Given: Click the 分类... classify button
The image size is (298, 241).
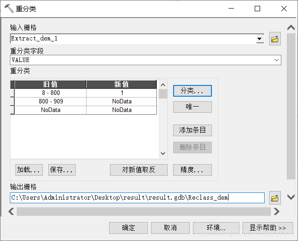Looking at the screenshot, I should coord(193,91).
